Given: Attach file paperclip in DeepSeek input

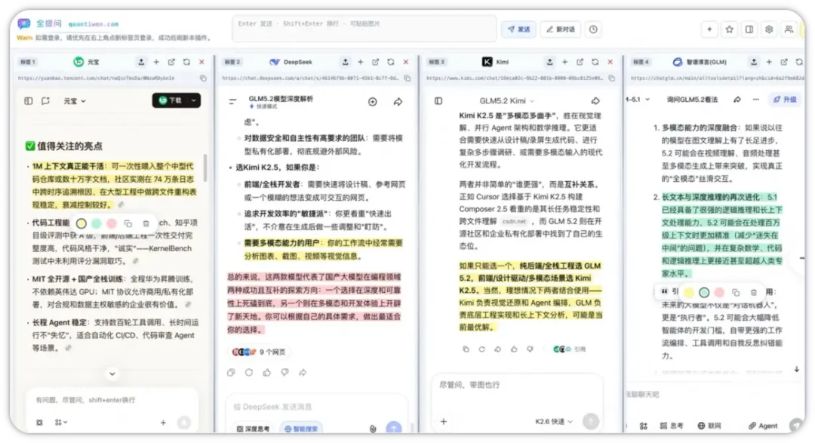Looking at the screenshot, I should [373, 429].
